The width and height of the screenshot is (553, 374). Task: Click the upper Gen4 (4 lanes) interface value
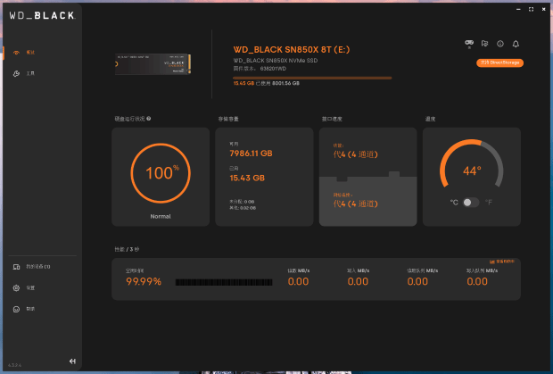point(356,154)
